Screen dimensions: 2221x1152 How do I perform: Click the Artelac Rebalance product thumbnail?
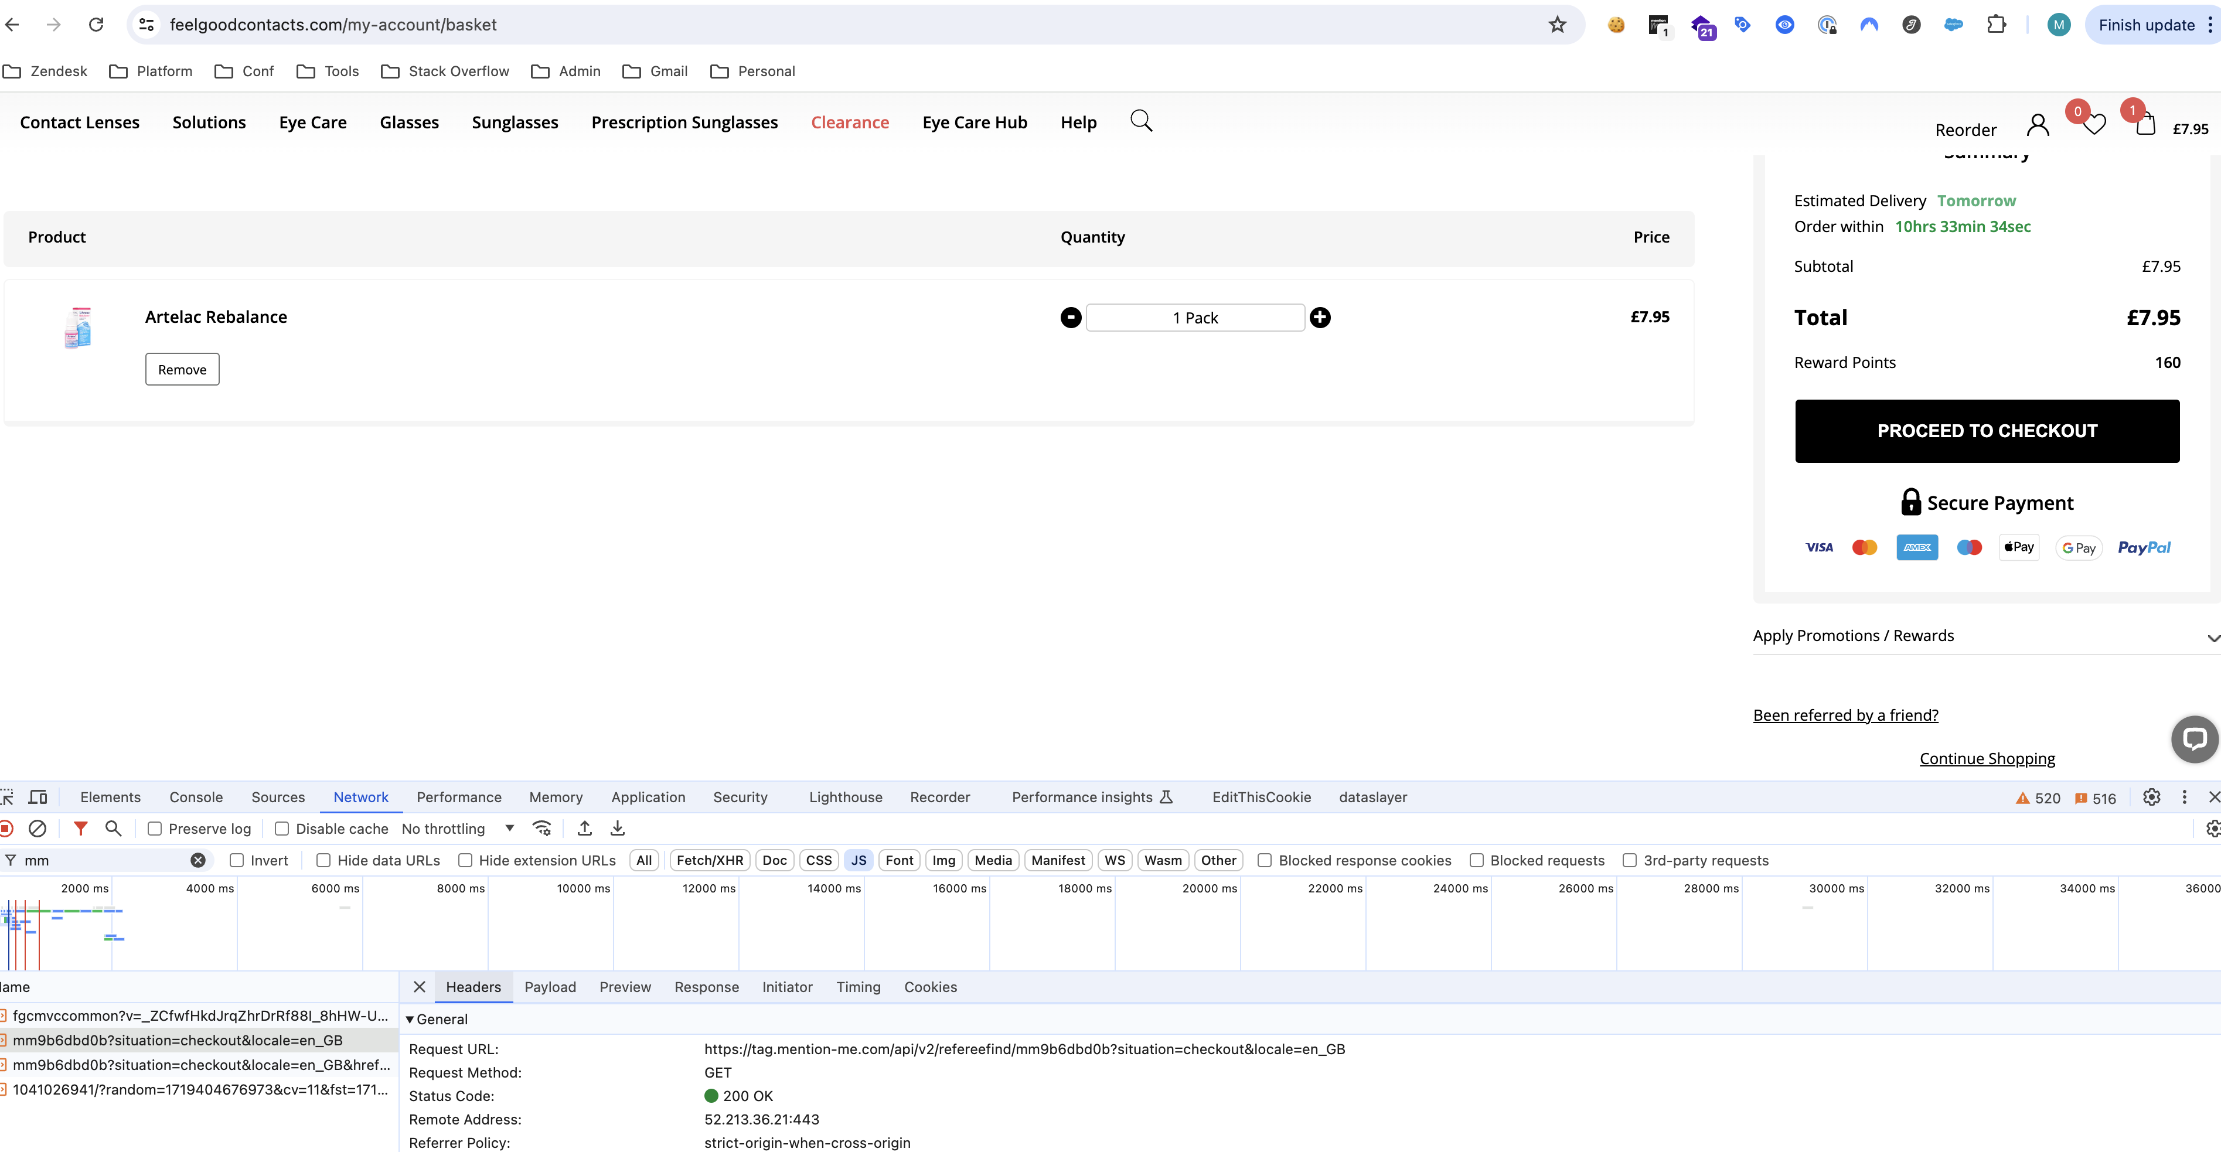click(x=77, y=328)
